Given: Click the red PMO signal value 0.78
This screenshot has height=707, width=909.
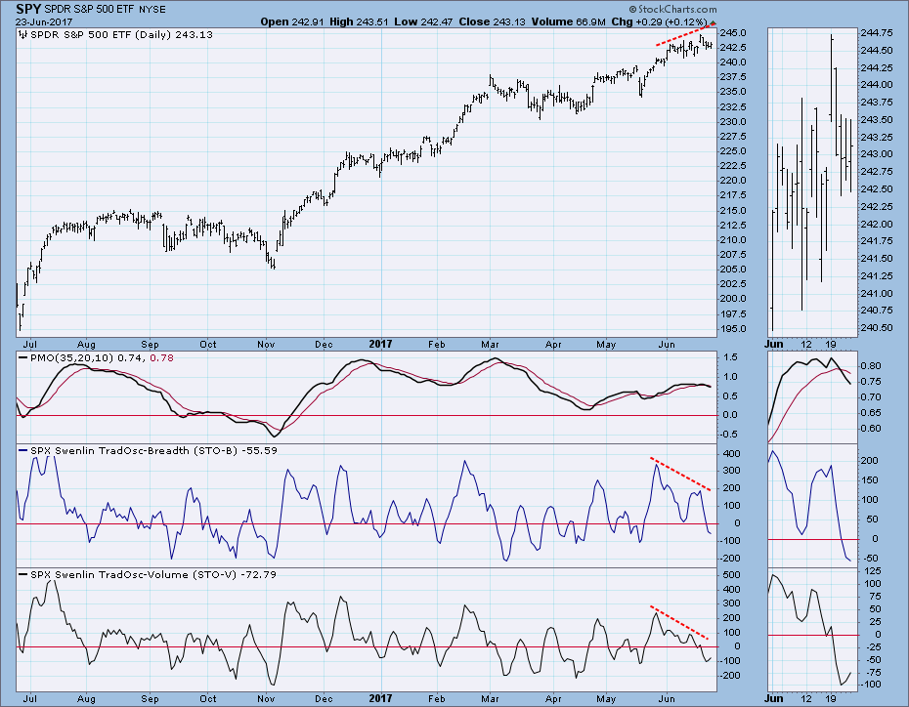Looking at the screenshot, I should 161,357.
